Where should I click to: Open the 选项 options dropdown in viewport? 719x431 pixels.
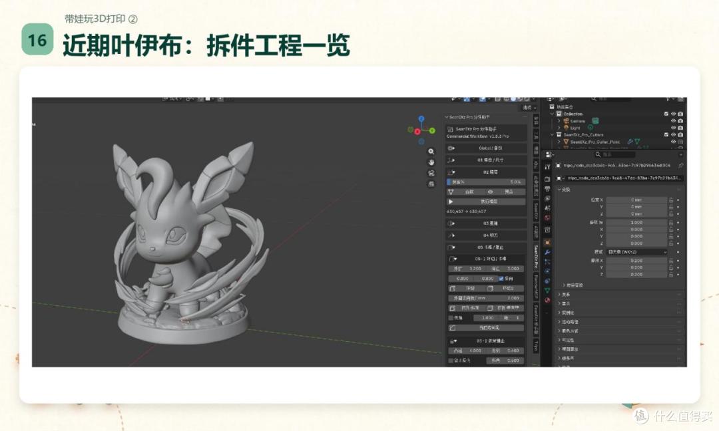point(529,108)
